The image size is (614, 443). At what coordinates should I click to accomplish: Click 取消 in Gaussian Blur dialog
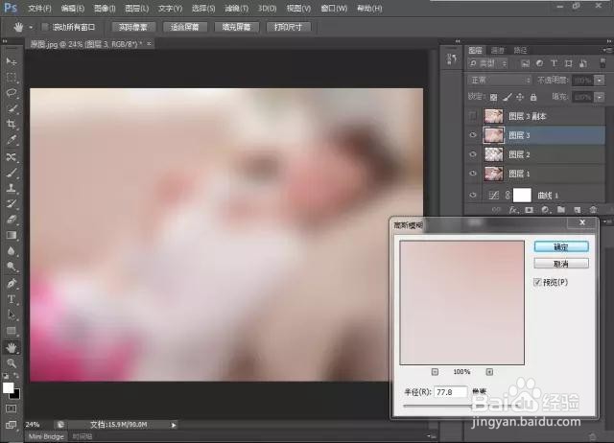click(561, 264)
